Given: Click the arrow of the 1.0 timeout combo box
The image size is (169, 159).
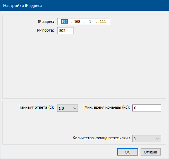Looking at the screenshot, I should (75, 108).
